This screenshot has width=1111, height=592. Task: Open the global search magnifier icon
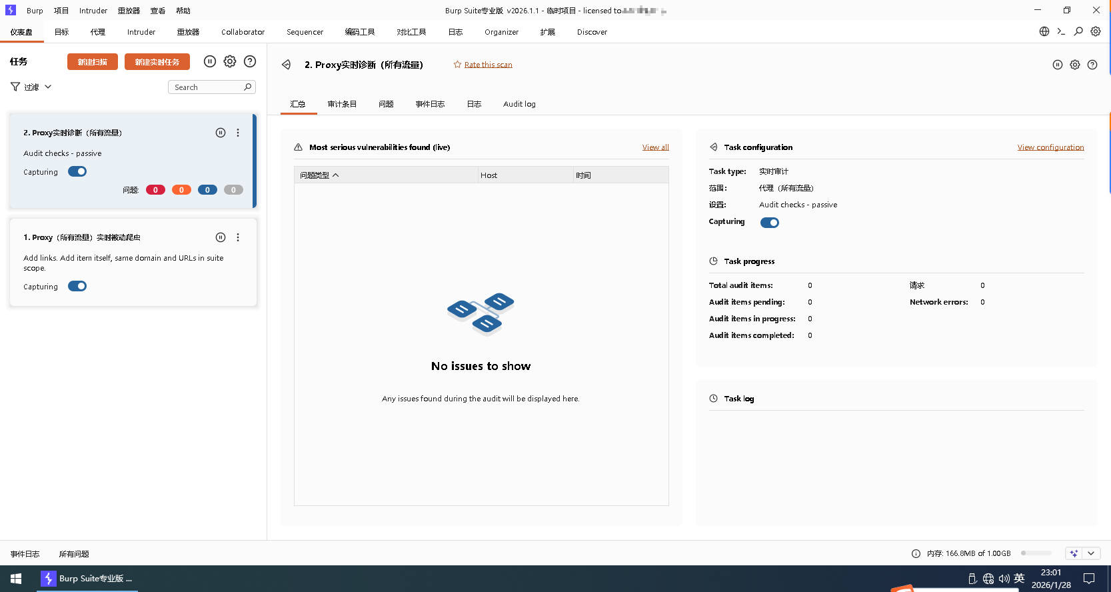(1078, 31)
